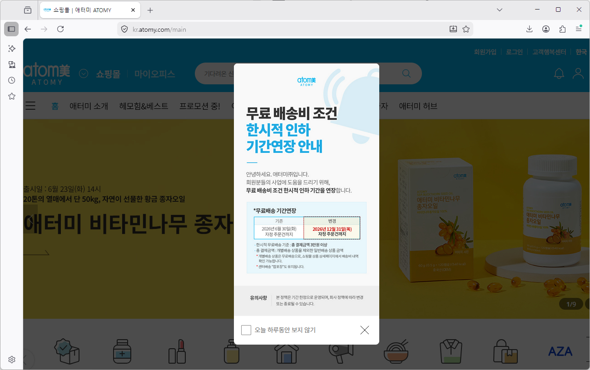
Task: Open the AZA category shortcut
Action: (560, 351)
